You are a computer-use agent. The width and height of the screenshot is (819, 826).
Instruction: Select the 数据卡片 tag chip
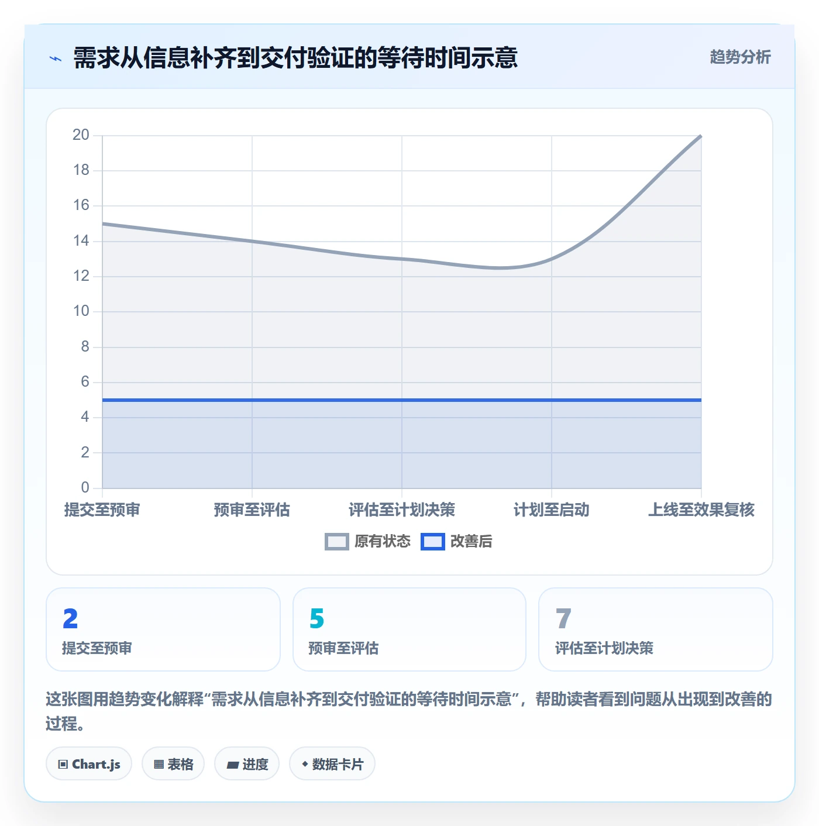pyautogui.click(x=332, y=763)
